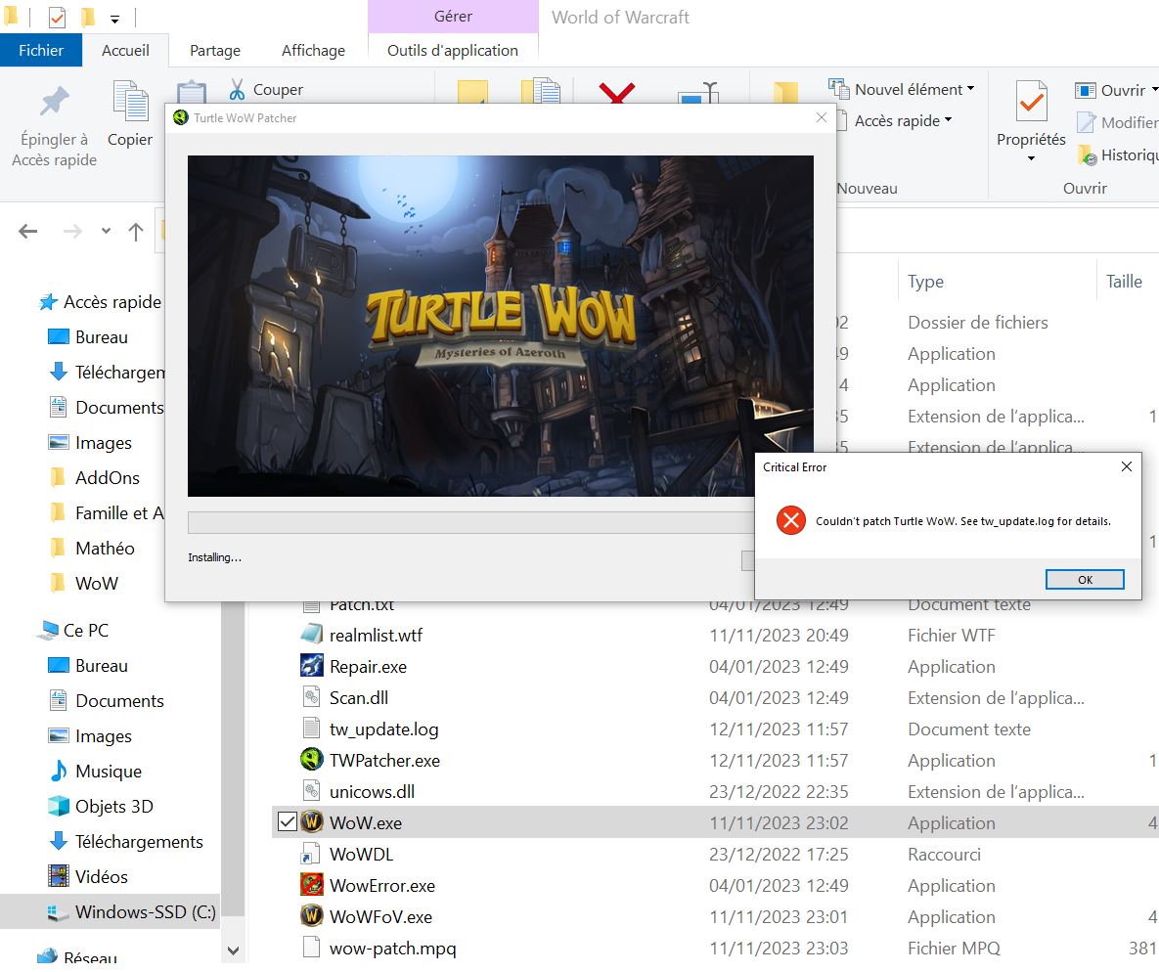1159x972 pixels.
Task: Click Couper scissors icon
Action: tap(237, 89)
